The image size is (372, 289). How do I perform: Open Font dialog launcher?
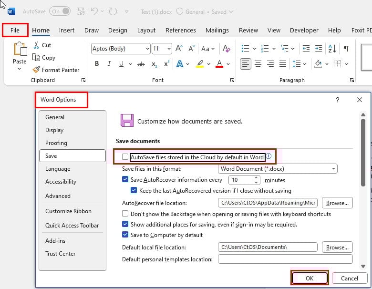tap(232, 80)
